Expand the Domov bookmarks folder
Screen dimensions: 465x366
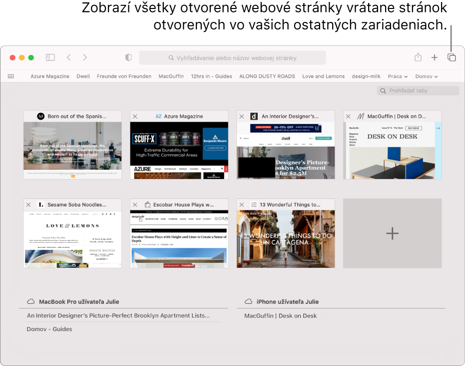pos(427,76)
